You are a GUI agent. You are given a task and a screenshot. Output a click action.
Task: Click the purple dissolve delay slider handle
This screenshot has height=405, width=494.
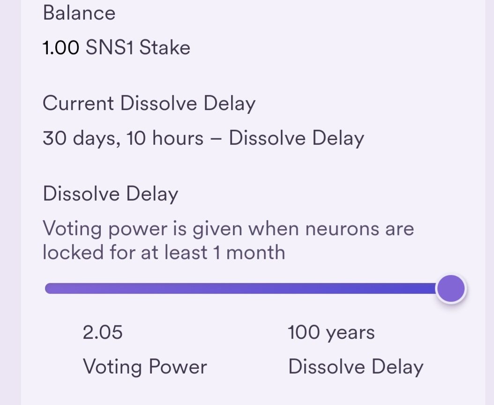[450, 289]
